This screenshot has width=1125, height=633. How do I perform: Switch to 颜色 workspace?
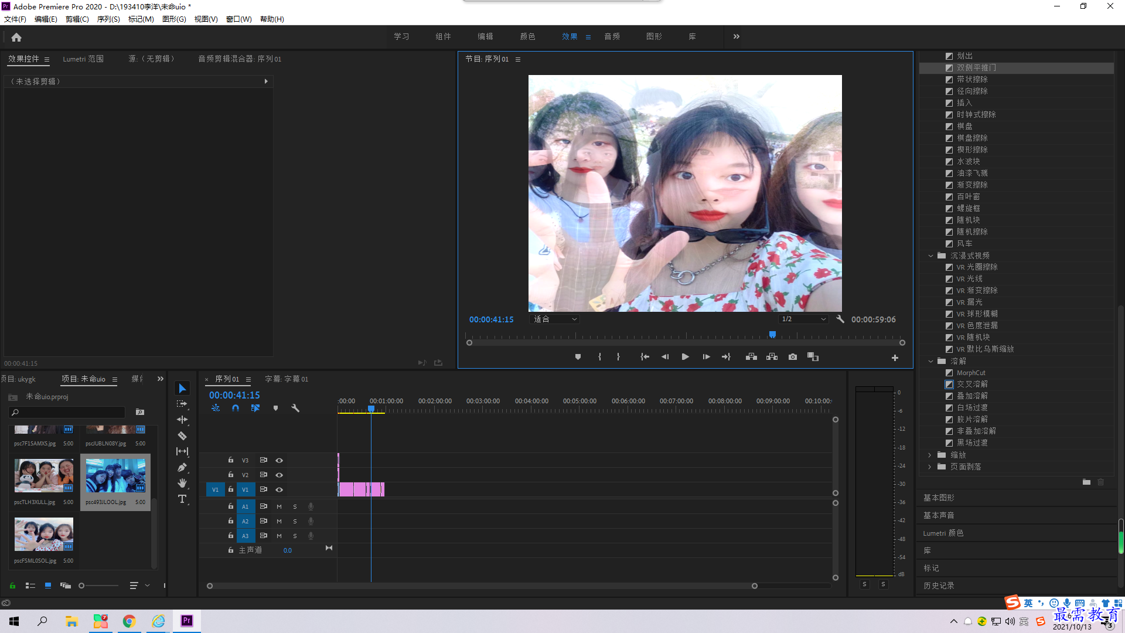pyautogui.click(x=527, y=36)
